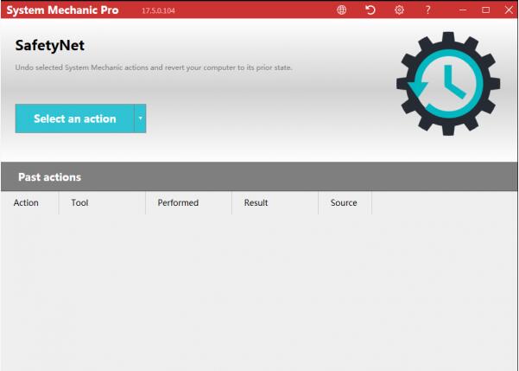The width and height of the screenshot is (519, 371).
Task: Click the globe language icon in title bar
Action: (341, 10)
